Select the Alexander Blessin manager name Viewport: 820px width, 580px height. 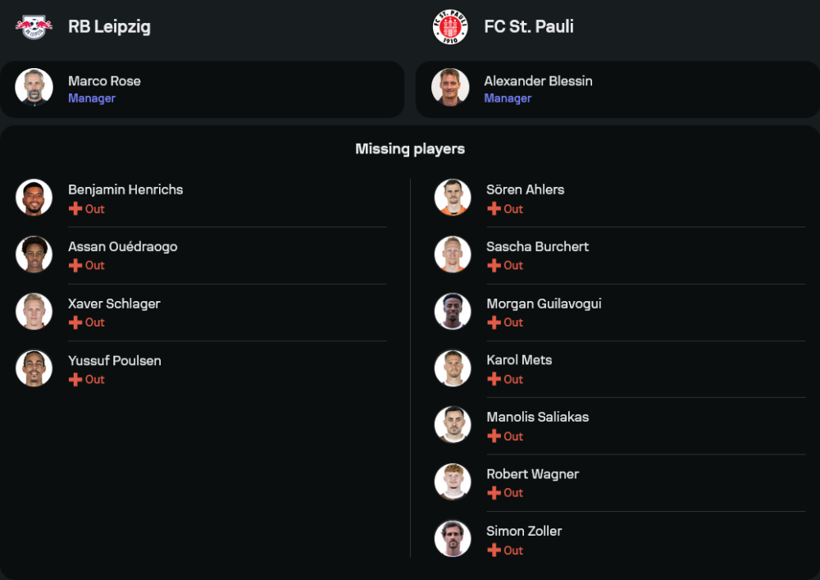click(538, 81)
